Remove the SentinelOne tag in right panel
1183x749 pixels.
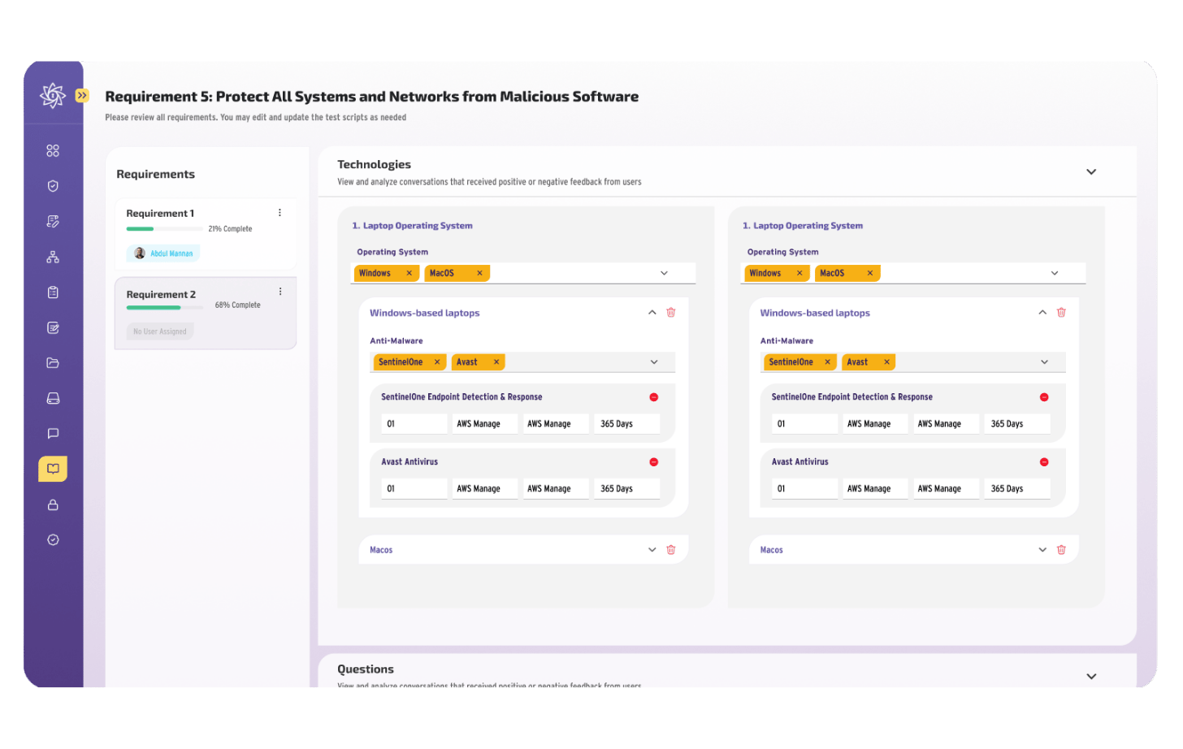click(828, 362)
